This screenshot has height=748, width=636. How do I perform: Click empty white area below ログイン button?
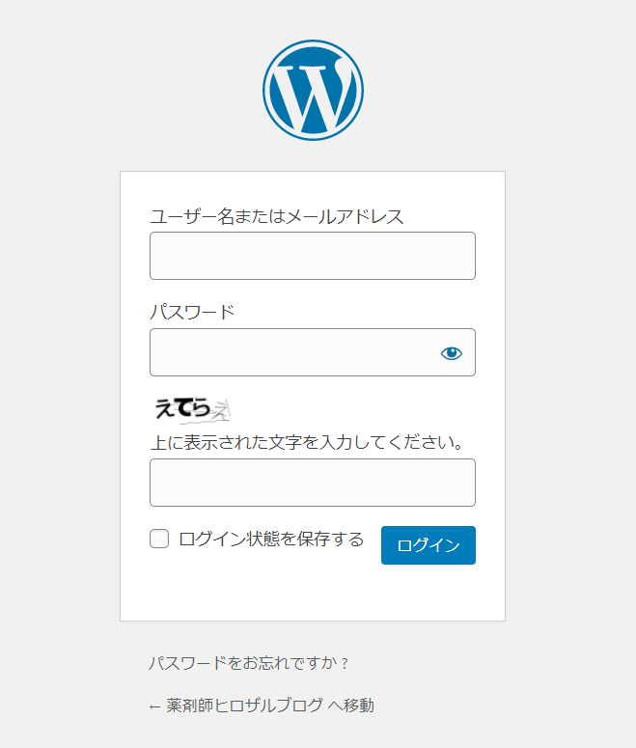coord(313,593)
